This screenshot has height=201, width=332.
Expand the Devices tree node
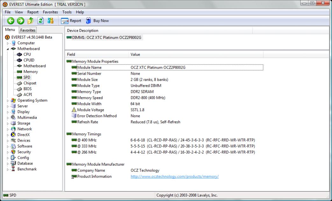(x=8, y=141)
